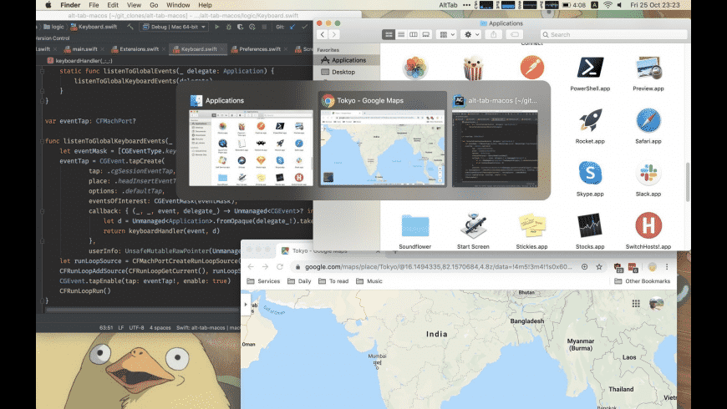727x409 pixels.
Task: Open Other Bookmarks folder
Action: coord(642,281)
